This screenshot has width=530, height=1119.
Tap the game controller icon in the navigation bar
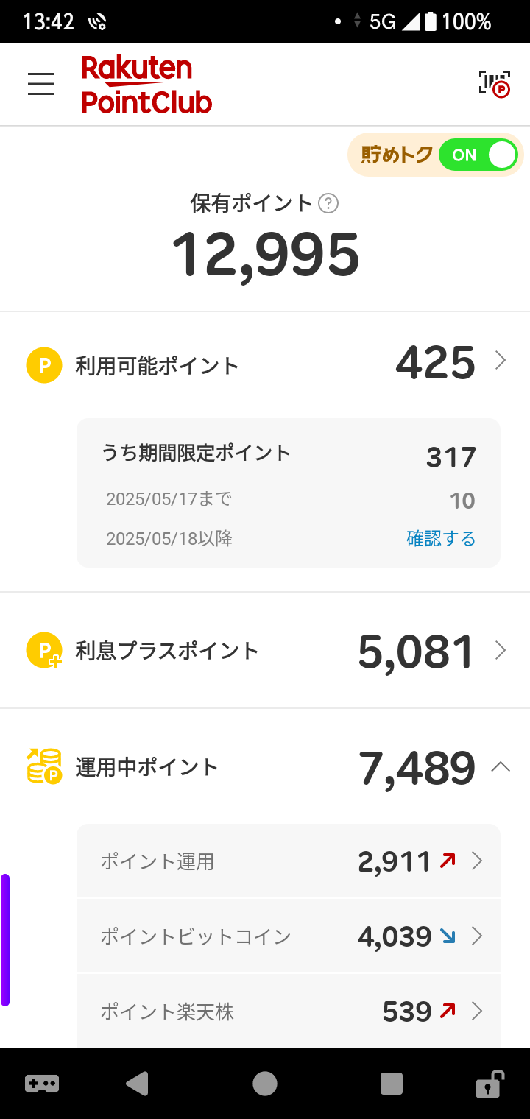(42, 1084)
